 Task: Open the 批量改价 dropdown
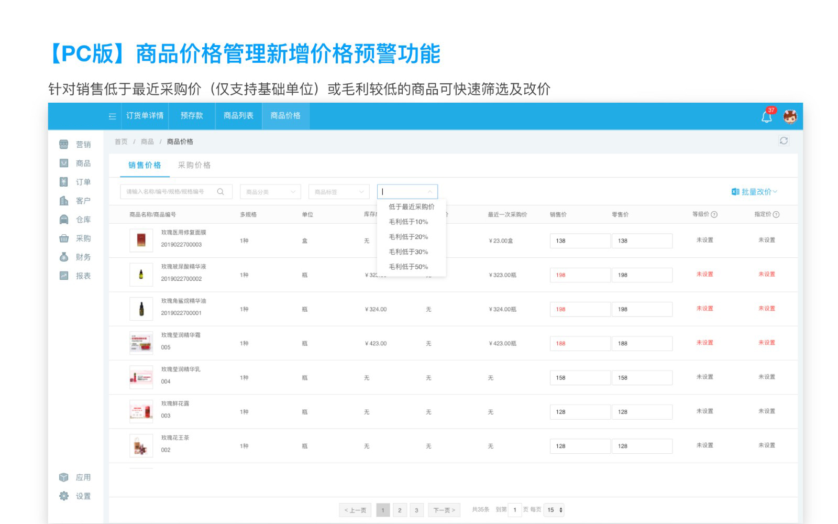tap(754, 192)
